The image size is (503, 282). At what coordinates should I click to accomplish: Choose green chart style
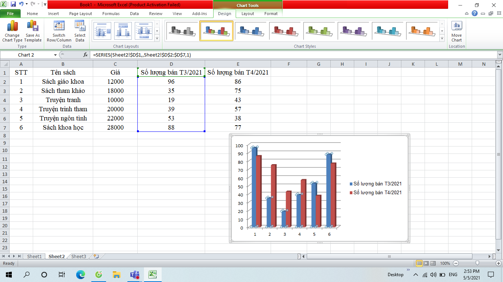319,31
